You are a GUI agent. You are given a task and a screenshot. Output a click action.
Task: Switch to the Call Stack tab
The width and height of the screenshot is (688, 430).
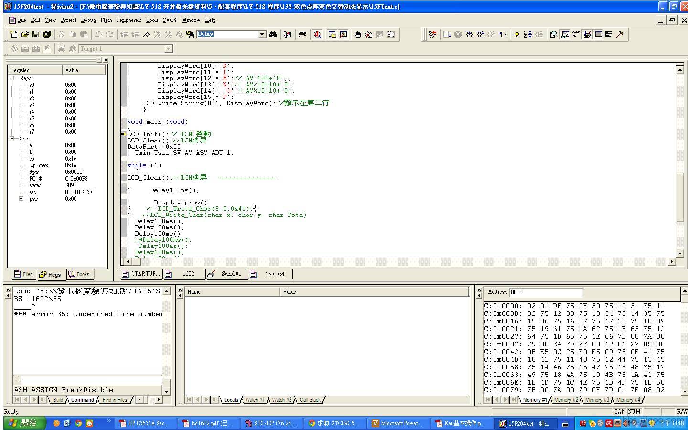click(310, 400)
